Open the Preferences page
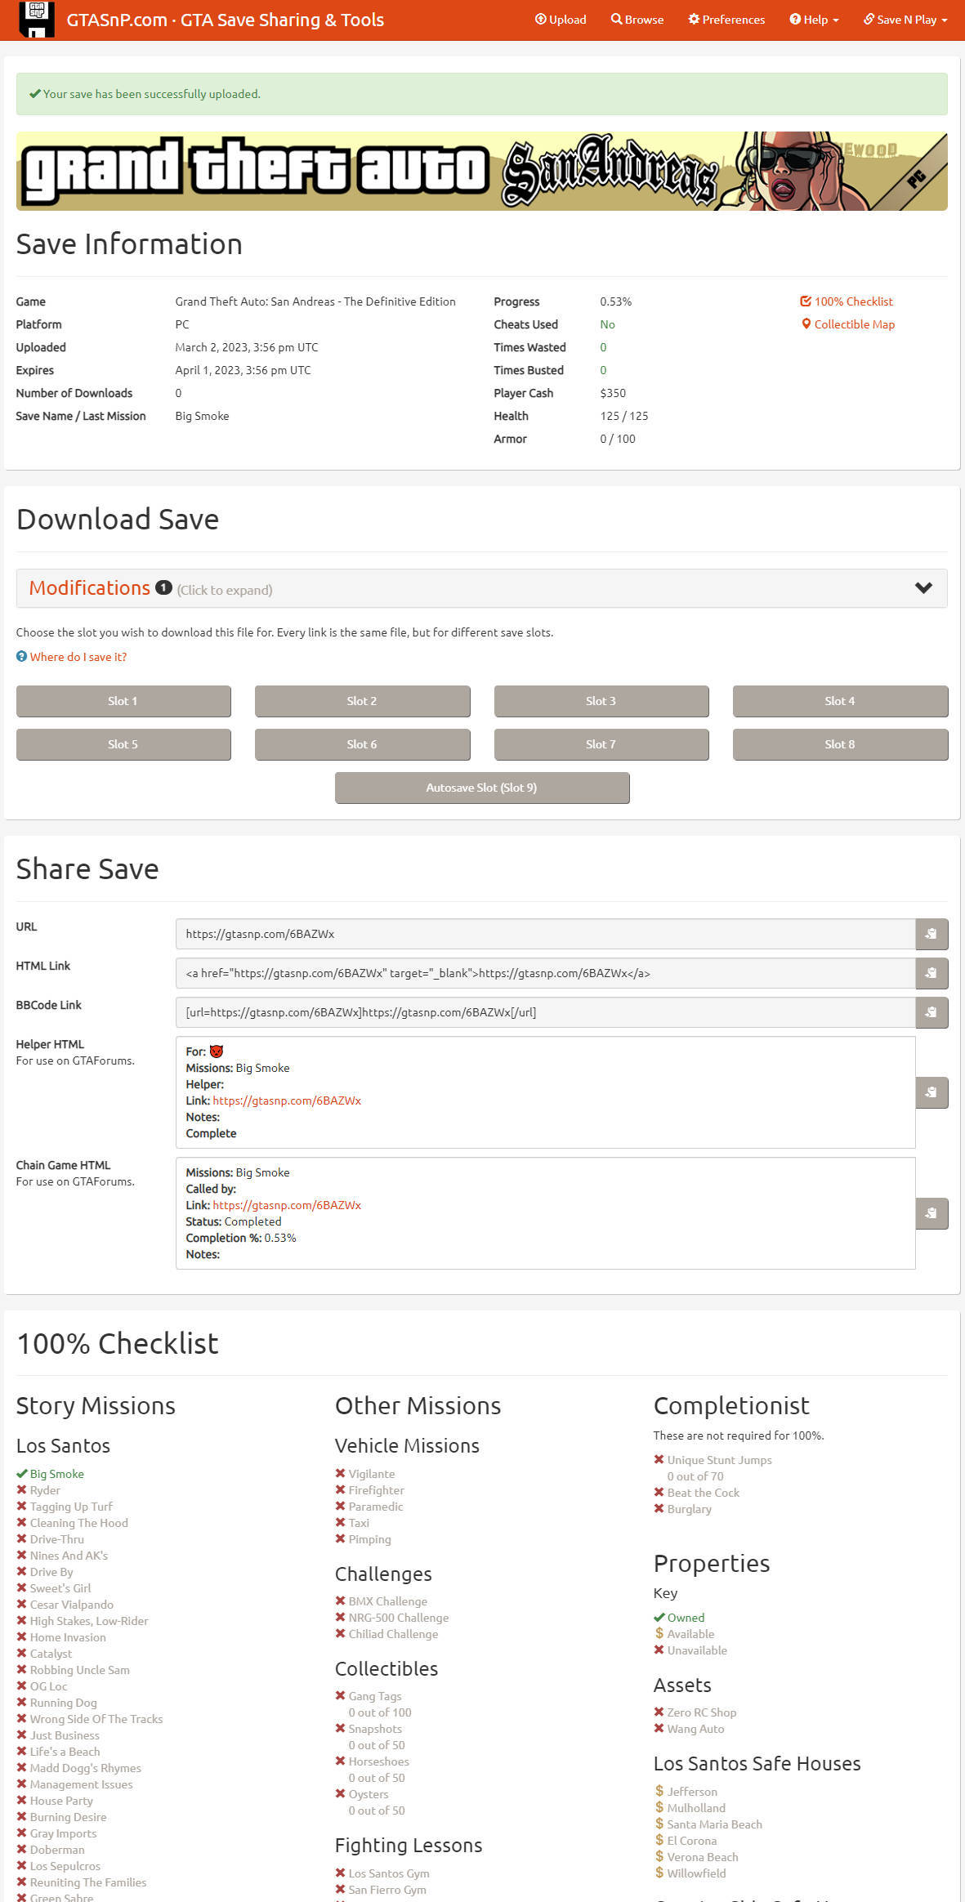Screen dimensions: 965x1902 pyautogui.click(x=726, y=20)
